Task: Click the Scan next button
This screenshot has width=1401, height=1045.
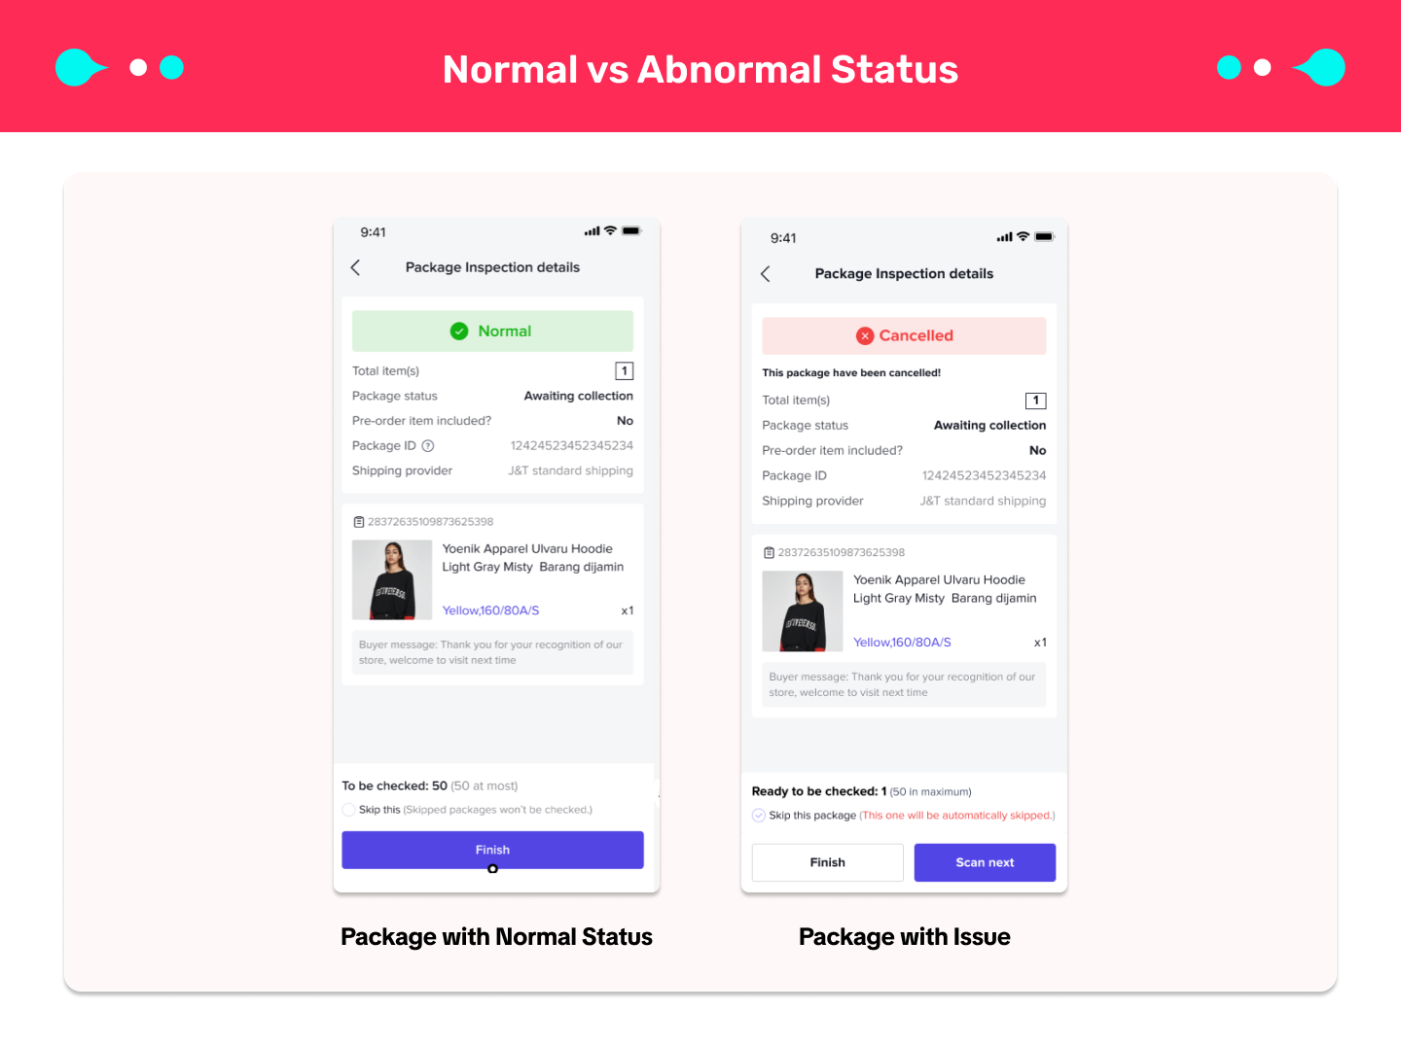Action: point(985,863)
